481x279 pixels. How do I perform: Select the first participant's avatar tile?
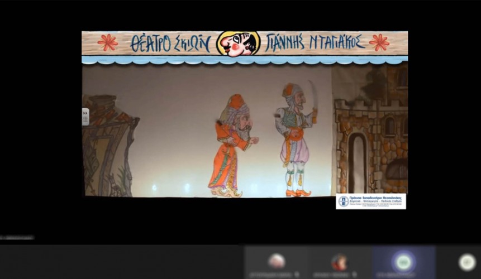(x=276, y=260)
